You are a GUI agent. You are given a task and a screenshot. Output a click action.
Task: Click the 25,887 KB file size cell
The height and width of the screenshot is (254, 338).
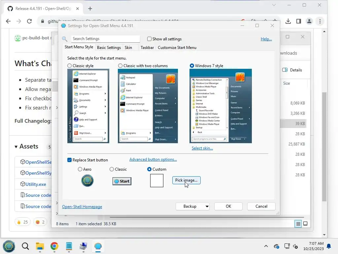297,144
